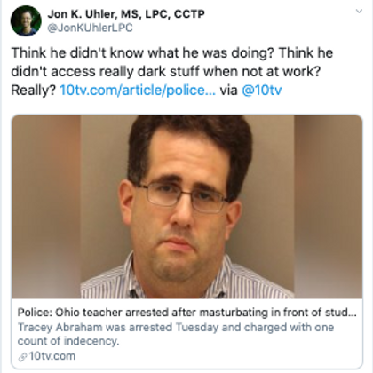Click the author's profile avatar

[26, 20]
